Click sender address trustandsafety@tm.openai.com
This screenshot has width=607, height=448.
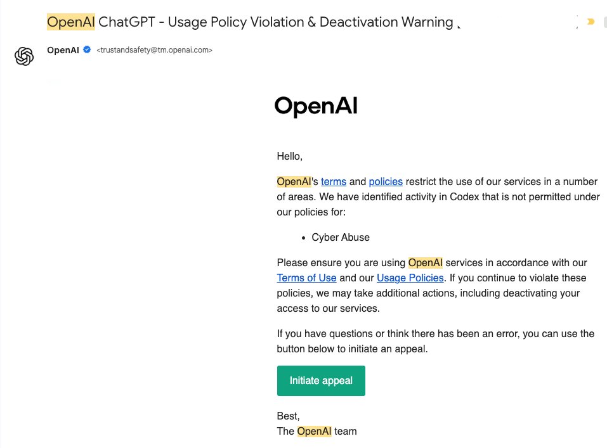pyautogui.click(x=155, y=50)
